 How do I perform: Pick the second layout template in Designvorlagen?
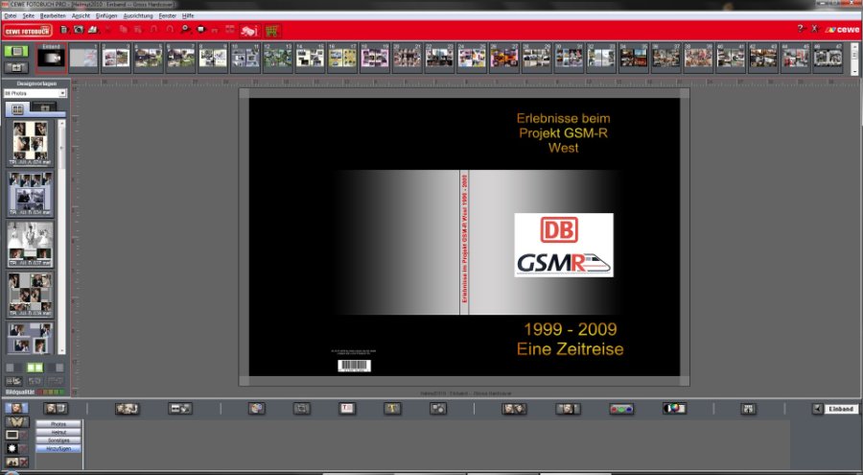point(31,194)
